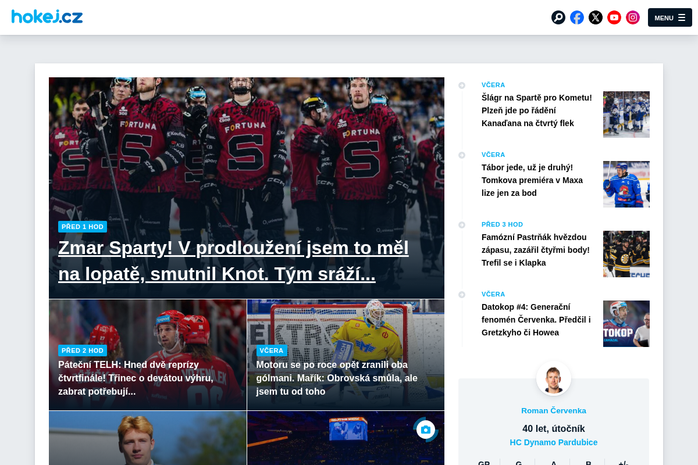
Task: Expand the MENU hamburger button
Action: pyautogui.click(x=670, y=17)
